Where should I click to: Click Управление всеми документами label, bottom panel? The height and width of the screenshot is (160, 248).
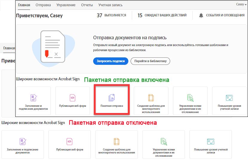[x=164, y=153]
